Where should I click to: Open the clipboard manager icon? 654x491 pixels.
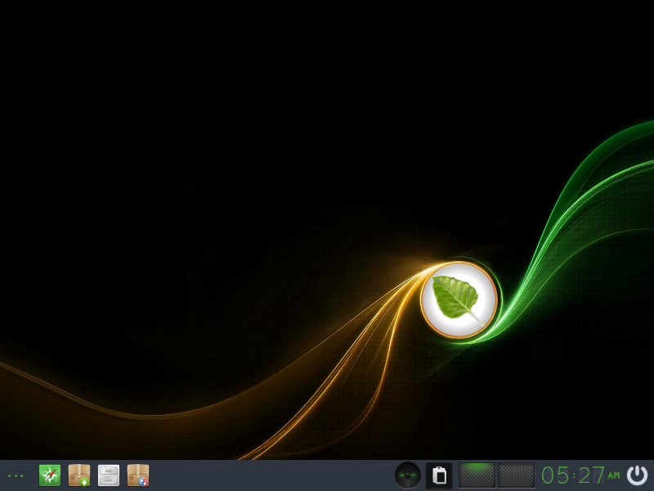tap(439, 475)
